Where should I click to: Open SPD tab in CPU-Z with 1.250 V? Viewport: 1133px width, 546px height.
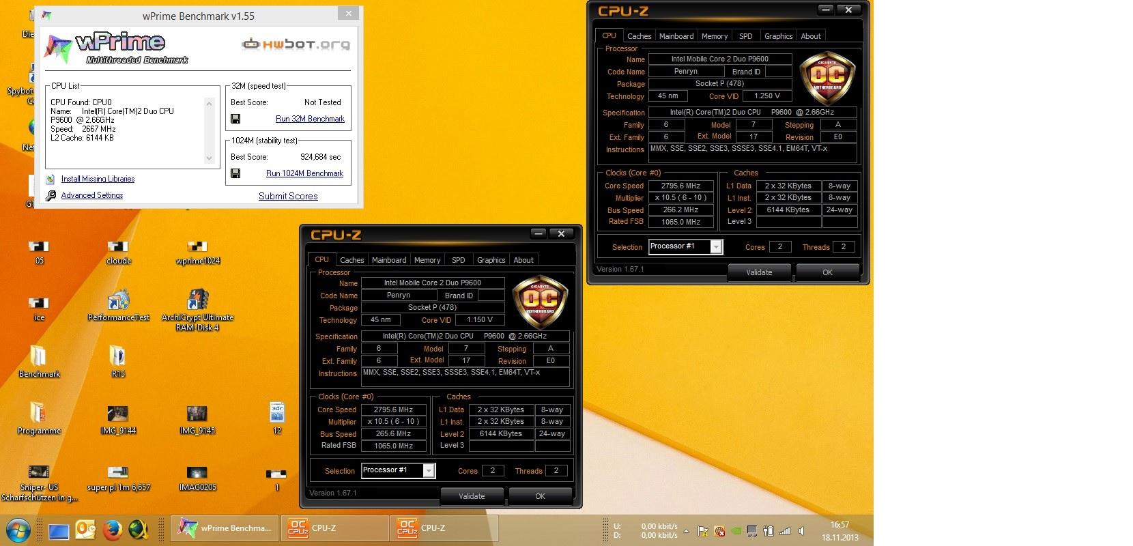(x=746, y=36)
